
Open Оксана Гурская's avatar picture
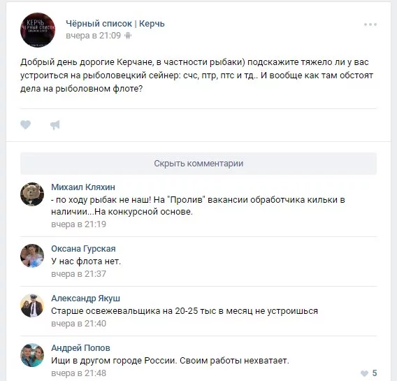pos(32,256)
